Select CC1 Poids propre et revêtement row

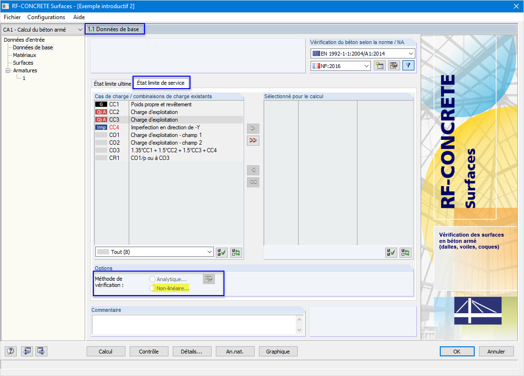click(x=169, y=104)
